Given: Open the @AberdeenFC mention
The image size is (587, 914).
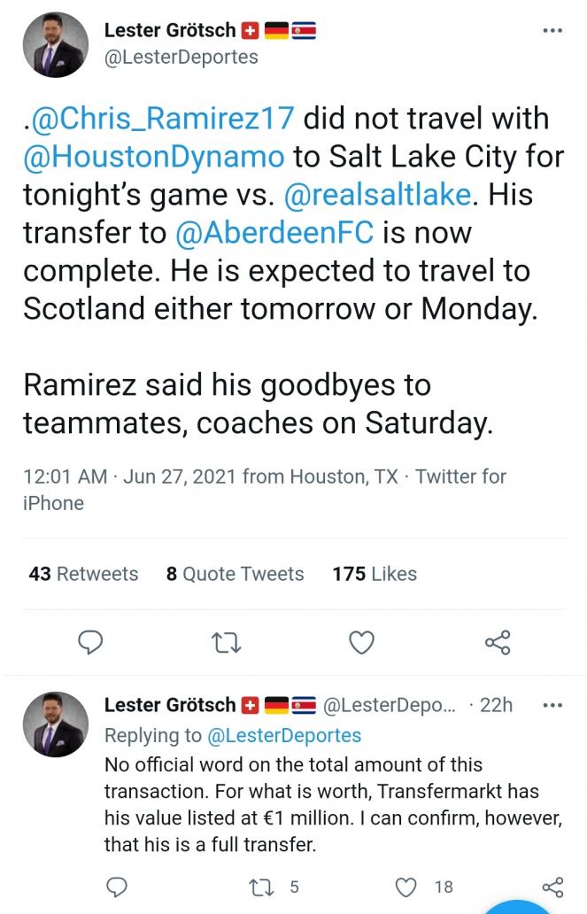Looking at the screenshot, I should [274, 232].
